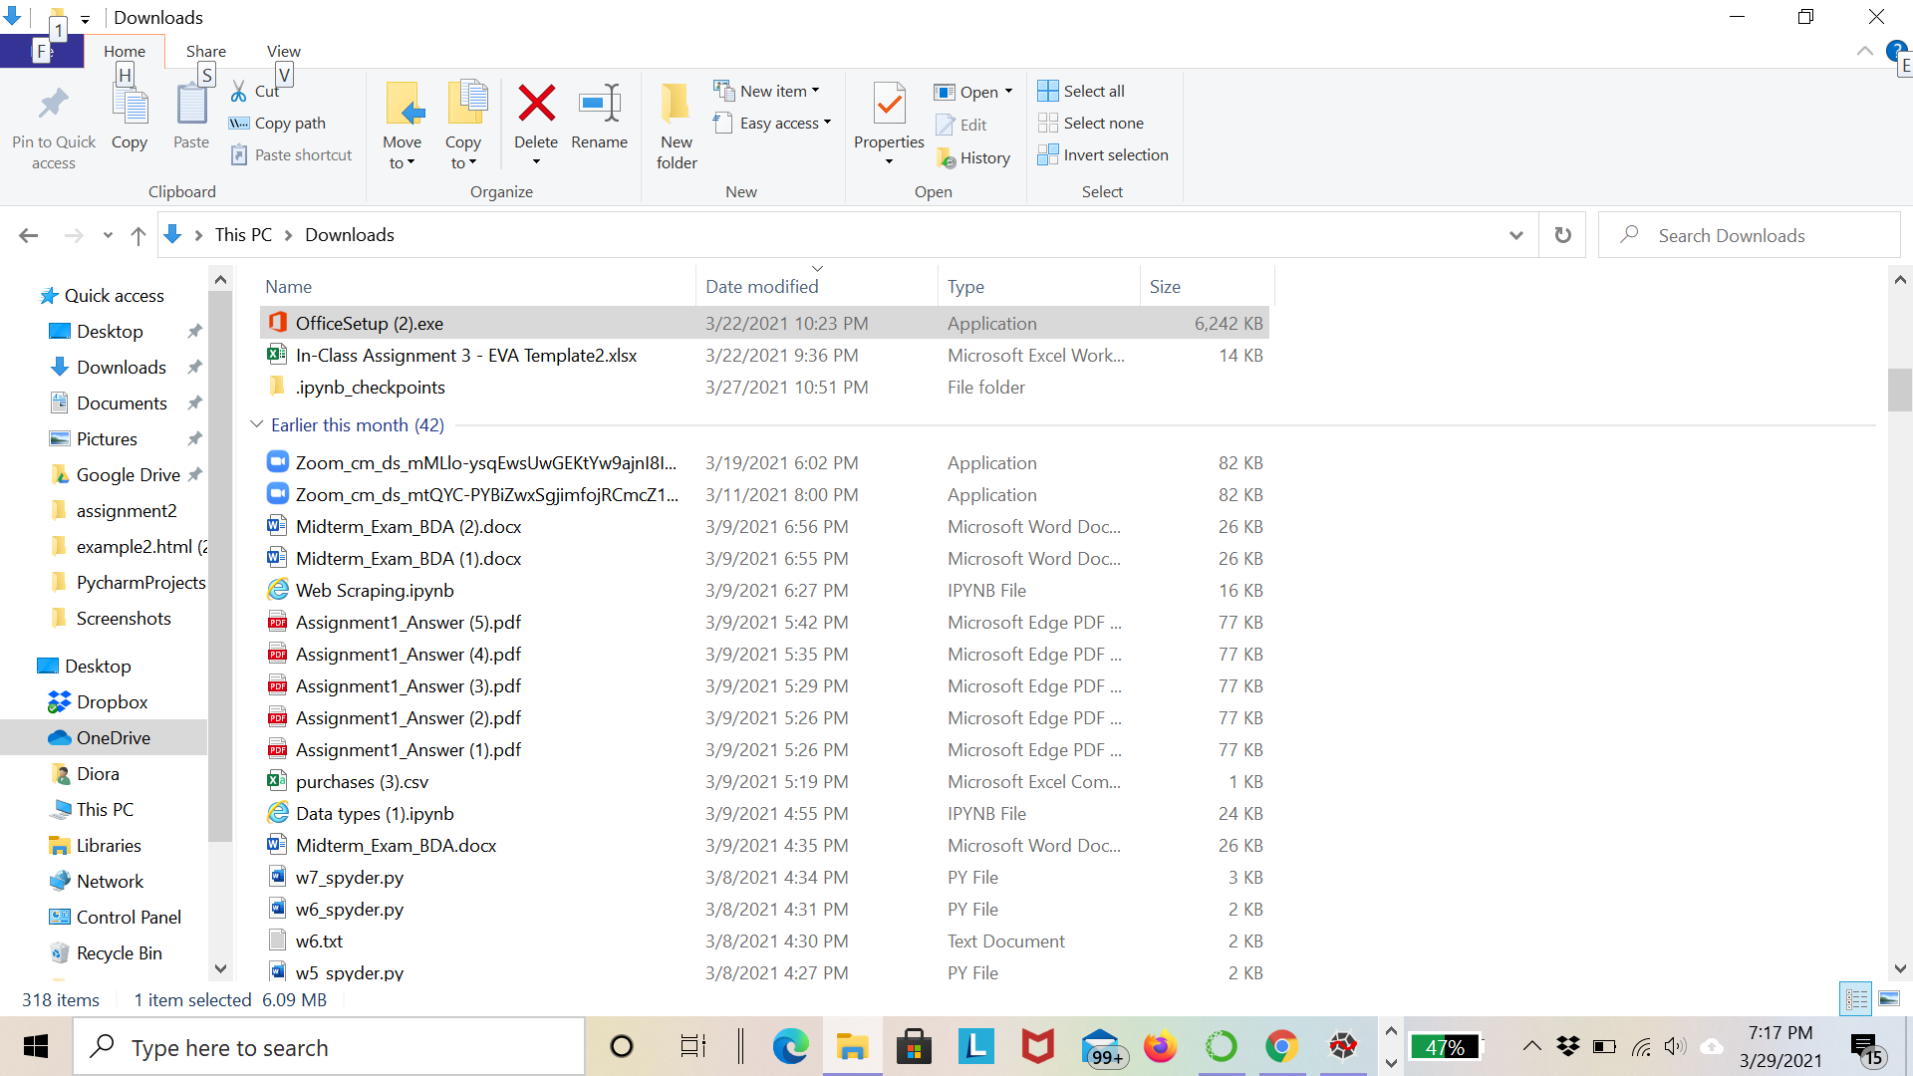Collapse the Earlier this month group
This screenshot has height=1076, width=1913.
coord(257,424)
